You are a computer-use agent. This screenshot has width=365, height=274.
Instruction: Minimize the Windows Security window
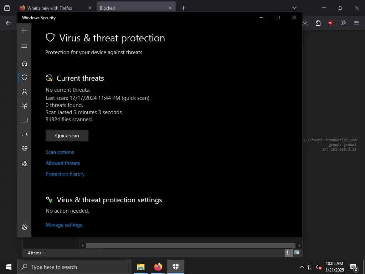coord(261,17)
